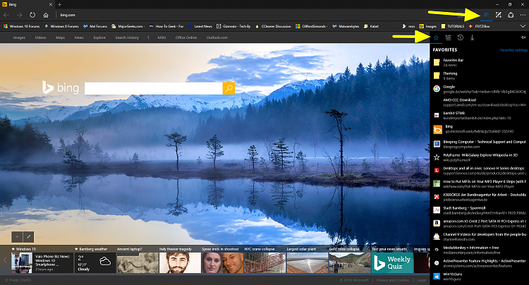Viewport: 529px width, 285px height.
Task: Open the Maps tab on Bing
Action: coord(61,37)
